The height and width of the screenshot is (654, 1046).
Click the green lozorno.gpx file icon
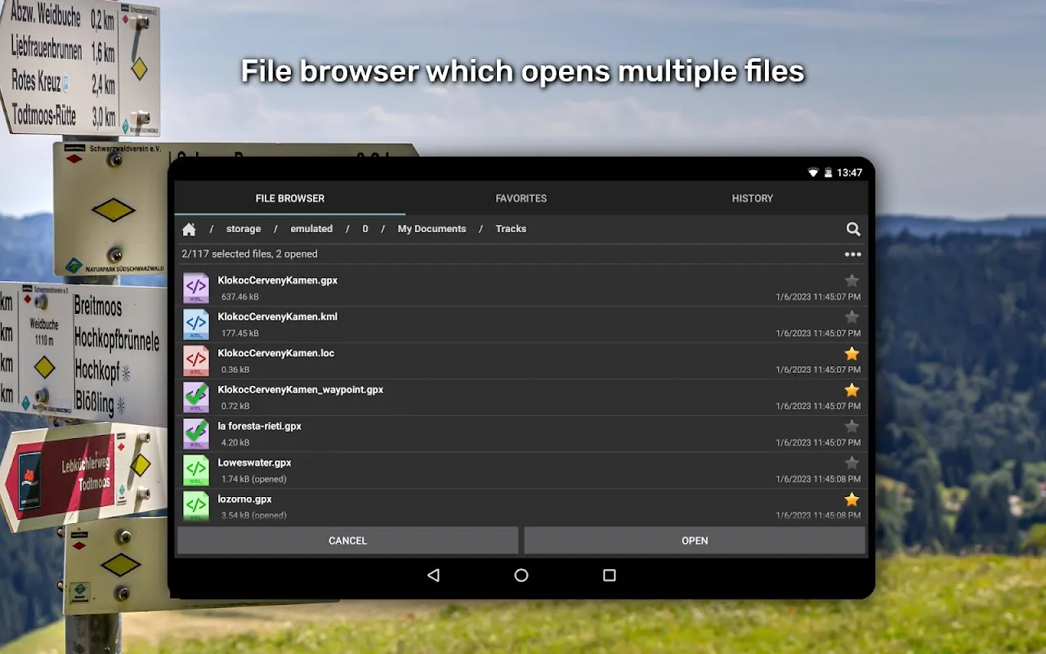click(196, 505)
